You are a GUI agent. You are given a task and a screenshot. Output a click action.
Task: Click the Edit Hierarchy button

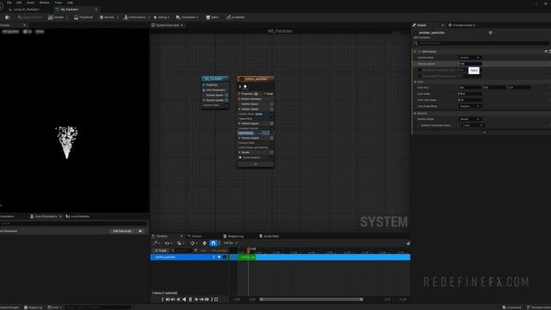(x=122, y=231)
